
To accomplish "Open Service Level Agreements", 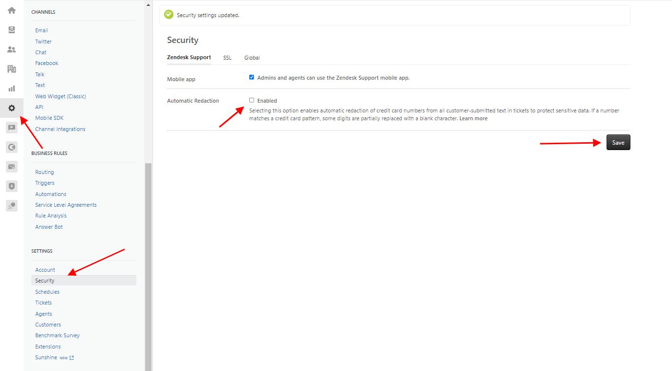I will 66,205.
